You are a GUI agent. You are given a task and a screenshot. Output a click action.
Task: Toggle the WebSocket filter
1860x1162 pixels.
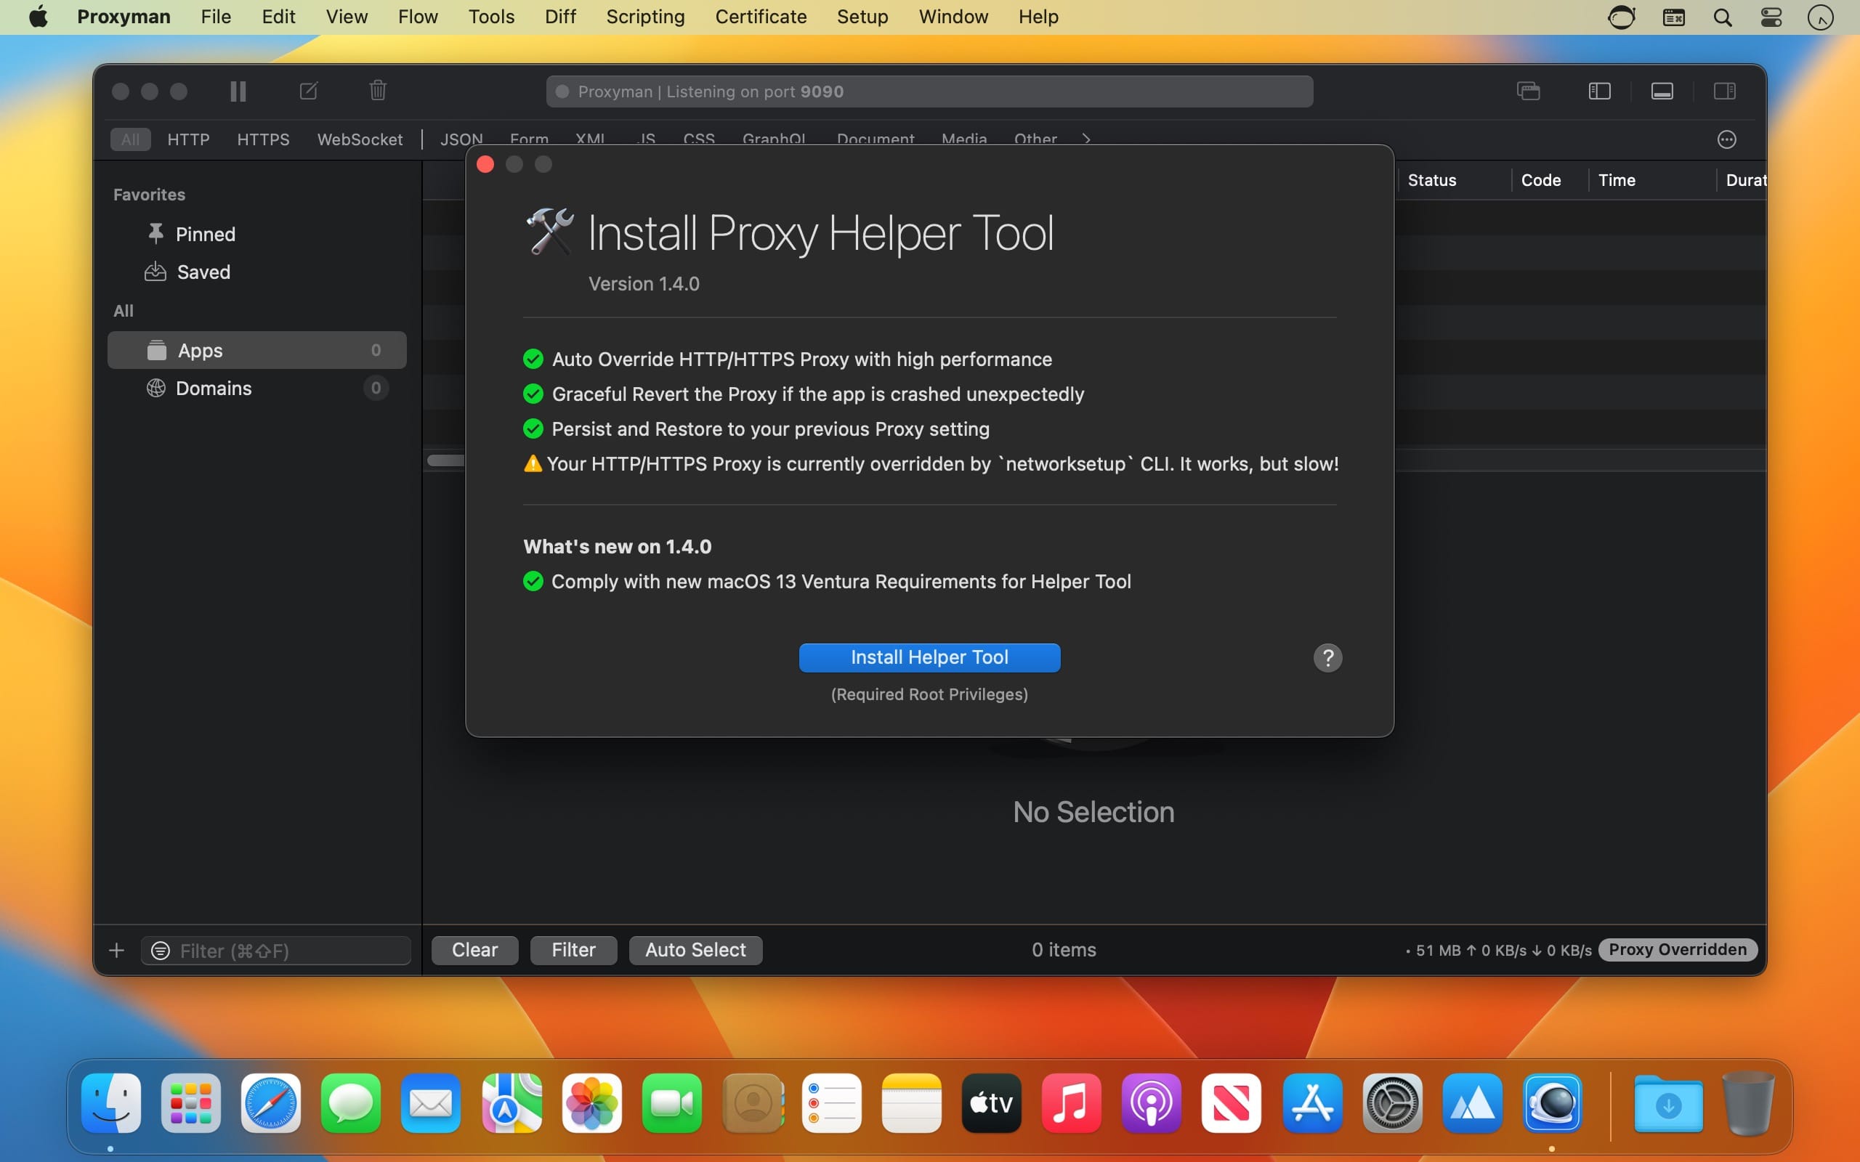click(360, 139)
